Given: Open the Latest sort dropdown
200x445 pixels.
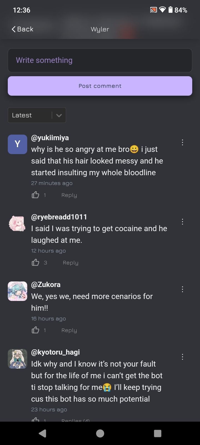Looking at the screenshot, I should tap(37, 115).
